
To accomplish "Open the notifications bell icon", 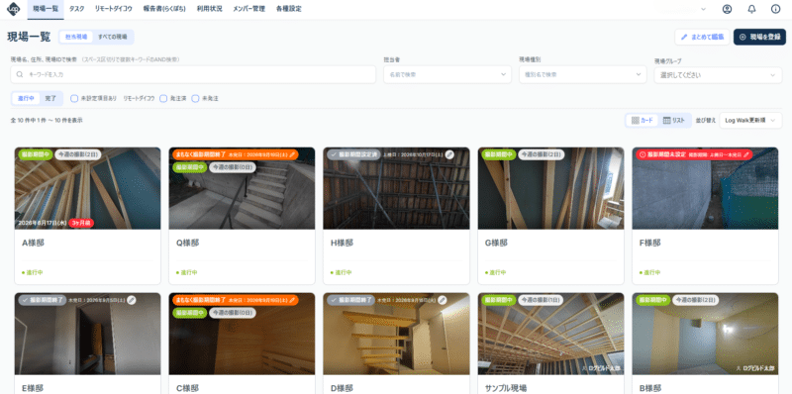I will [751, 9].
